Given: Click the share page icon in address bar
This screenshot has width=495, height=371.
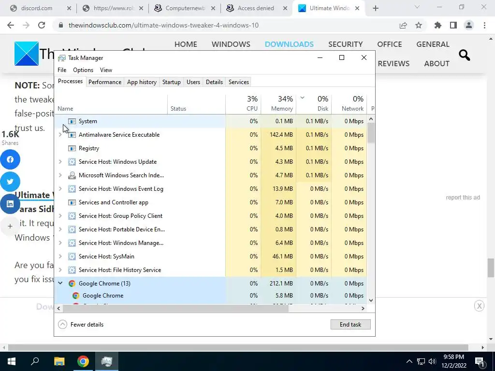Looking at the screenshot, I should [403, 25].
